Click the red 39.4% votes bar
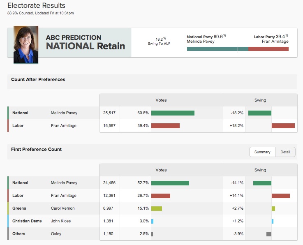The height and width of the screenshot is (245, 303). tap(165, 126)
